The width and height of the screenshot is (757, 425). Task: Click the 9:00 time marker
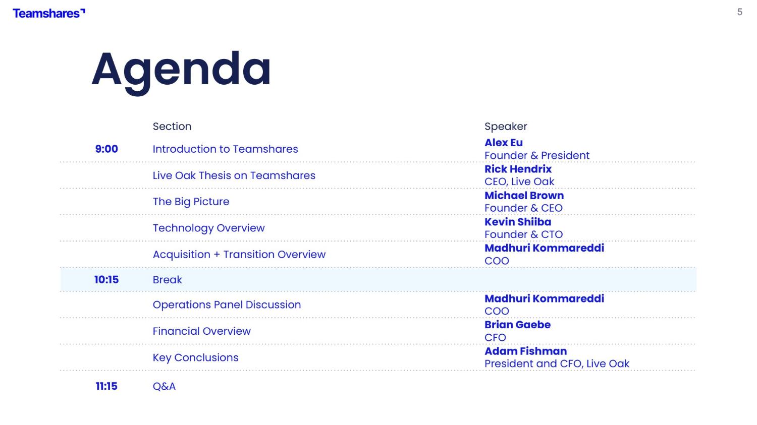106,149
